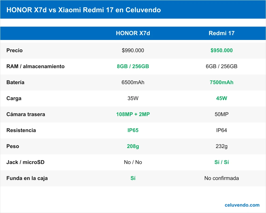The image size is (266, 213).
Task: Select the 35W charging value
Action: pos(133,98)
